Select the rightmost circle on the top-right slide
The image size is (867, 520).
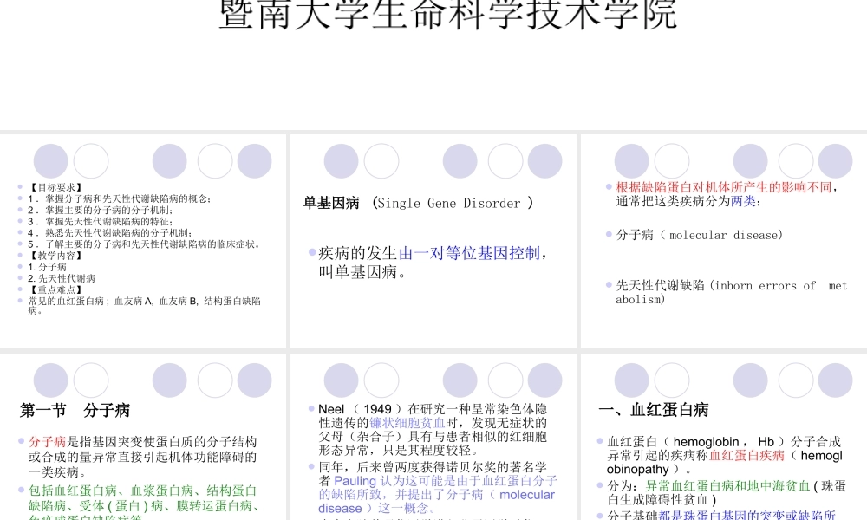(834, 160)
